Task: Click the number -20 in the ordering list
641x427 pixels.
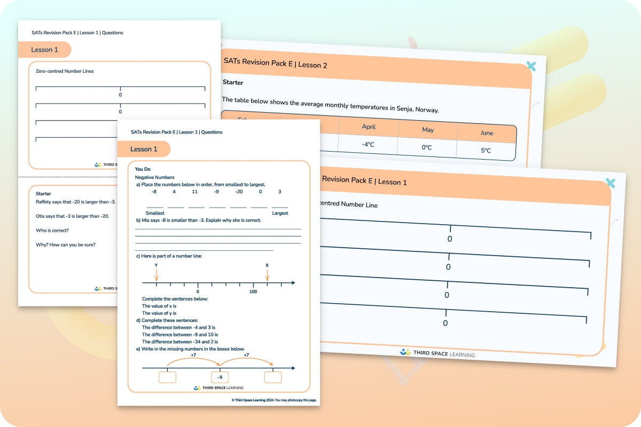Action: pos(238,192)
